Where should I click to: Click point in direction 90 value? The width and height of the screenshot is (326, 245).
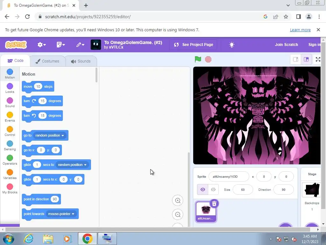coord(55,199)
